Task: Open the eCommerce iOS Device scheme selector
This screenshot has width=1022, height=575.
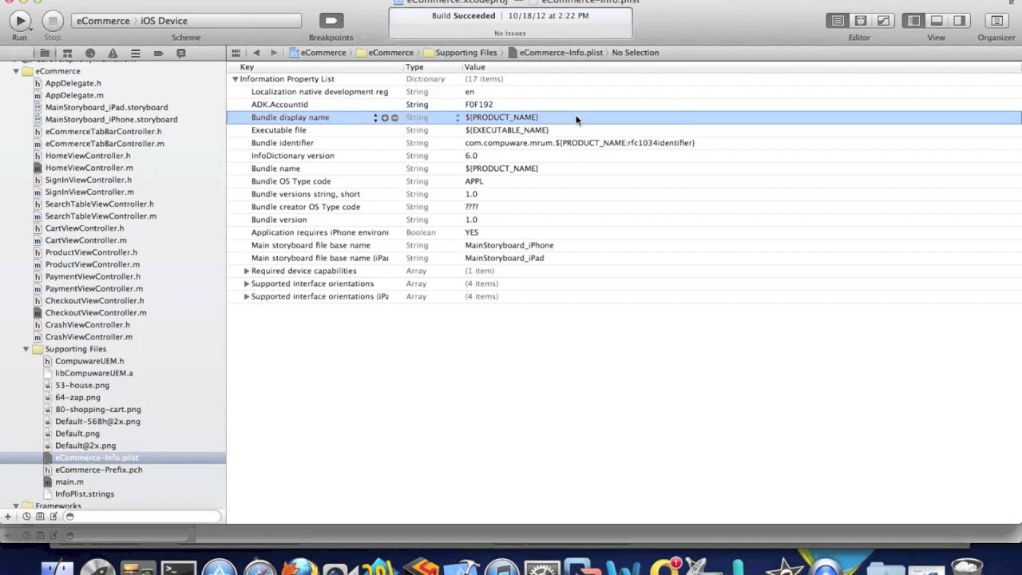Action: (x=186, y=21)
